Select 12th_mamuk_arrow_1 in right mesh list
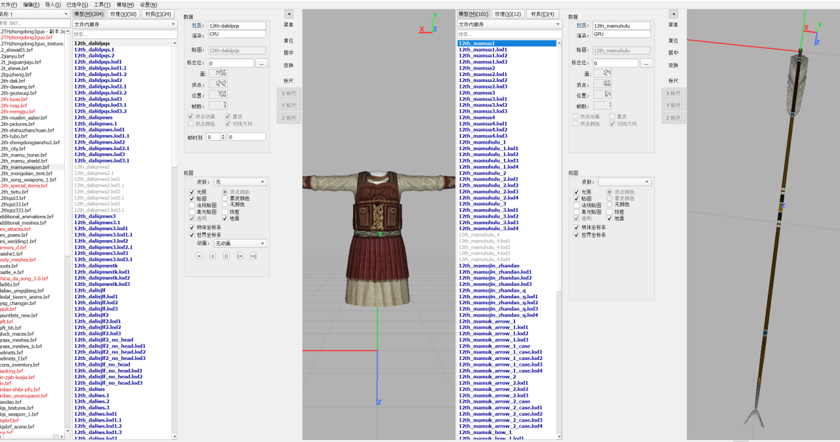This screenshot has width=840, height=442. coord(487,321)
